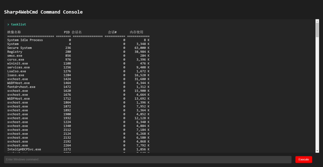This screenshot has width=323, height=167.
Task: Click memory value 476 K
Action: point(145,64)
